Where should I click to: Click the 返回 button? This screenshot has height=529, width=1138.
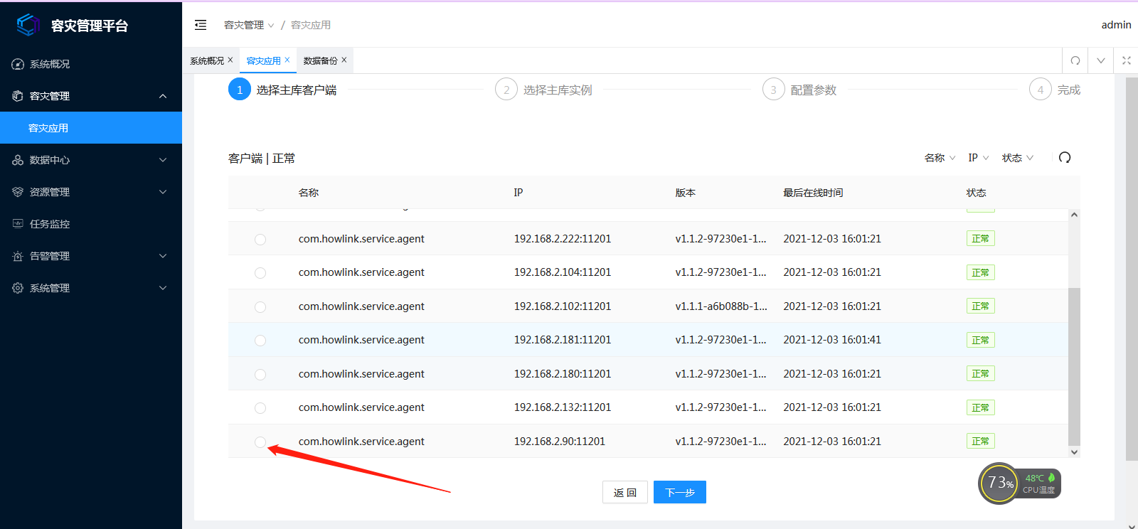click(625, 492)
